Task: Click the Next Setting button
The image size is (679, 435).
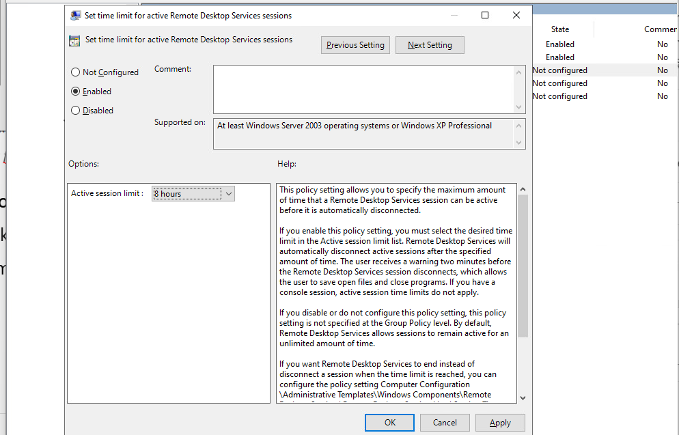Action: click(x=430, y=45)
